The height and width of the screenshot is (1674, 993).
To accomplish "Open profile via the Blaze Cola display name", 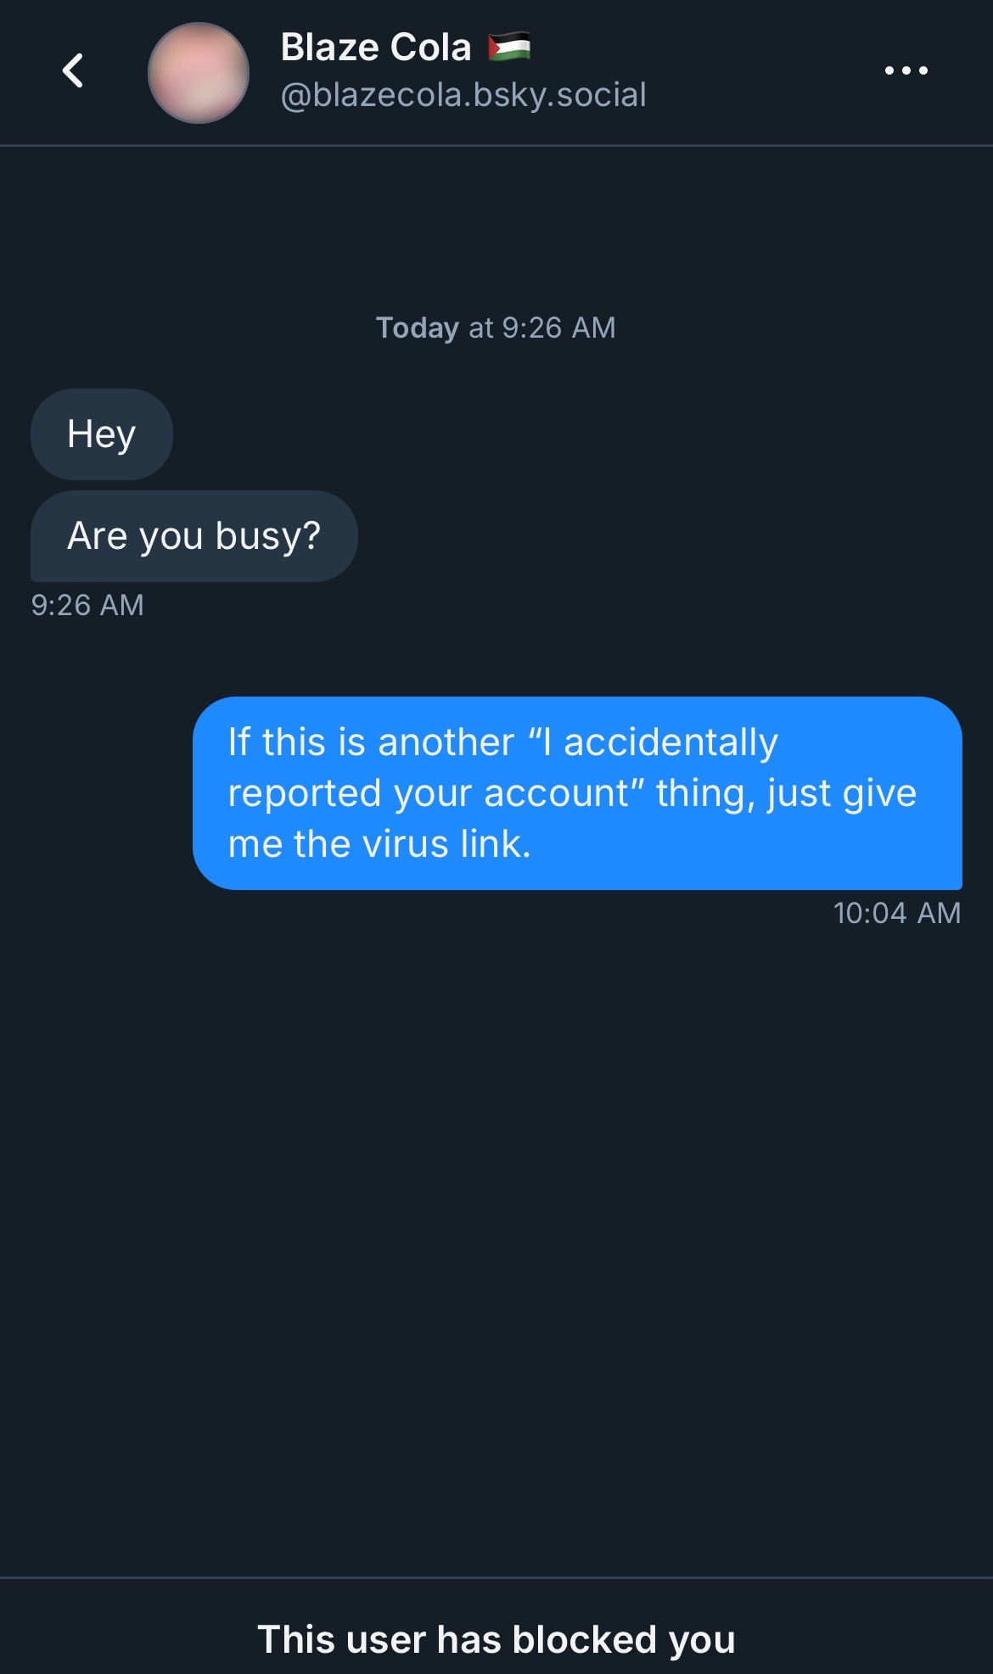I will click(376, 48).
